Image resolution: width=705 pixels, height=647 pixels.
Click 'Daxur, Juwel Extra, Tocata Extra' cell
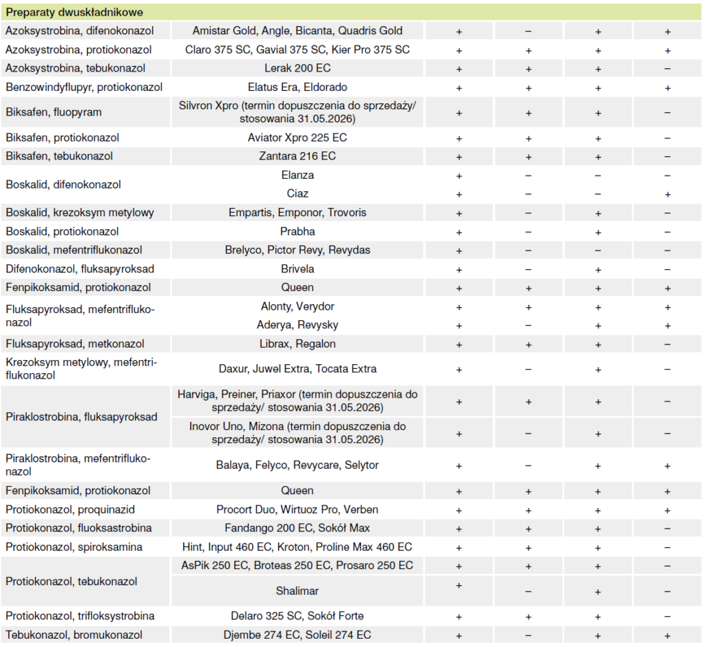pos(297,369)
